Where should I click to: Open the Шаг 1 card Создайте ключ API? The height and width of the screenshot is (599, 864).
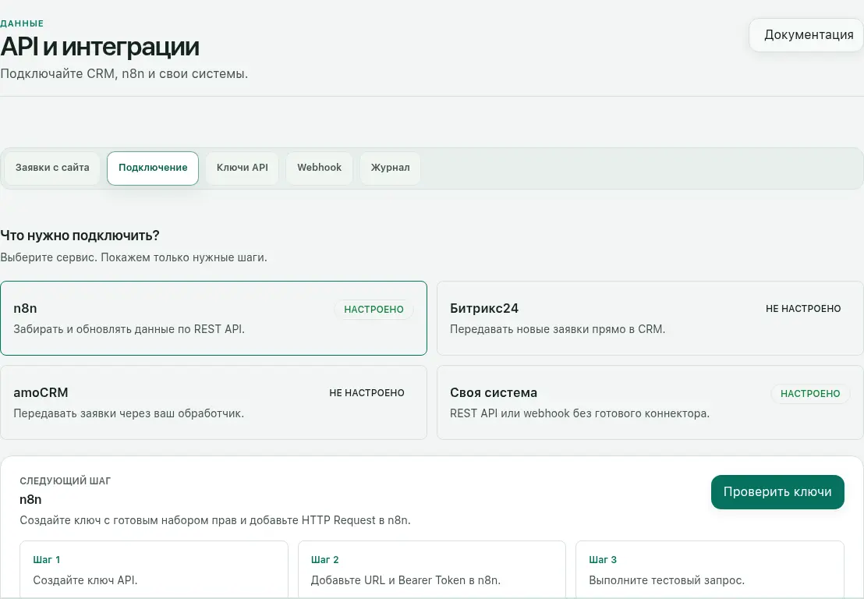(x=154, y=569)
